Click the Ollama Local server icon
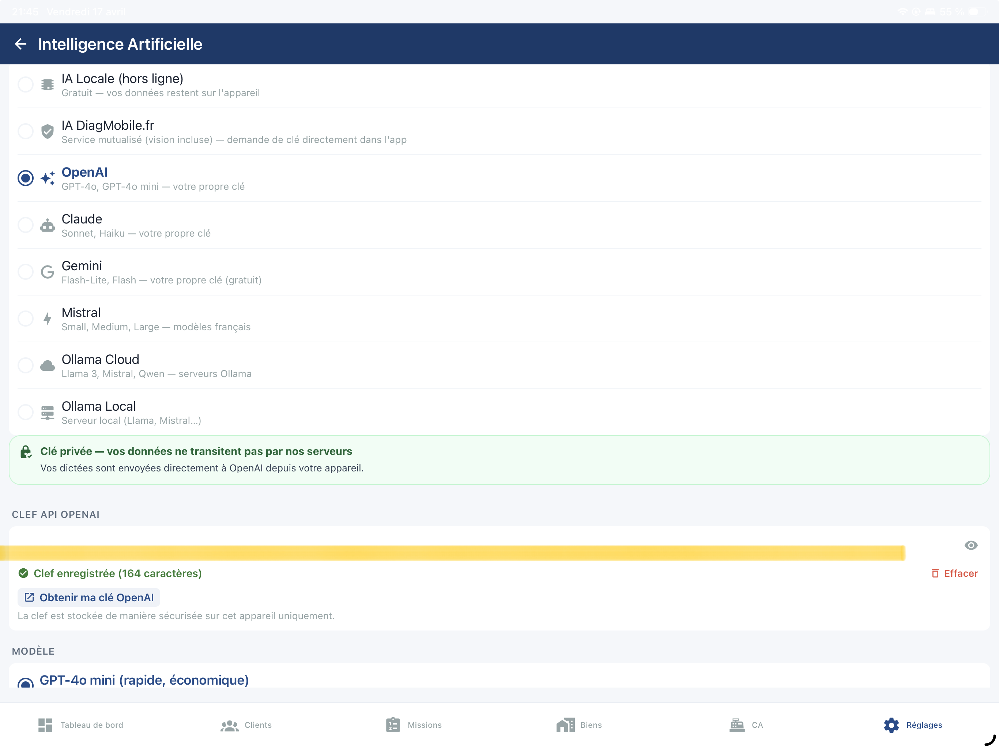 48,412
